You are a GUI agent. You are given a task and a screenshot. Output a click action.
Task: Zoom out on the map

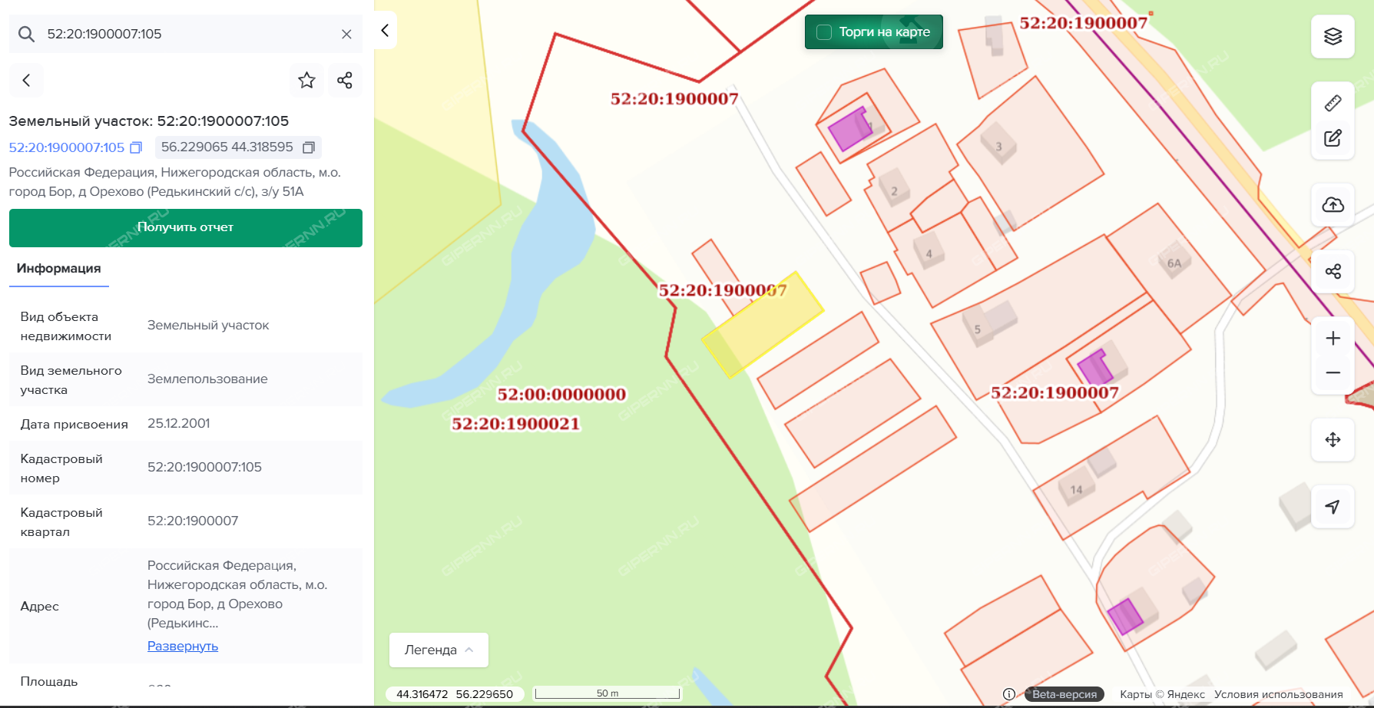click(x=1333, y=373)
